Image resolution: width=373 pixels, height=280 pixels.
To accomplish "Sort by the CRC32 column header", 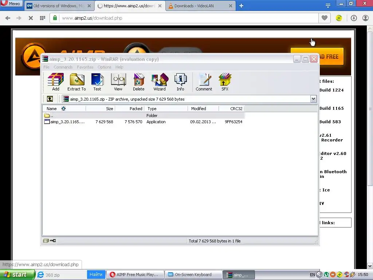I will click(x=231, y=109).
